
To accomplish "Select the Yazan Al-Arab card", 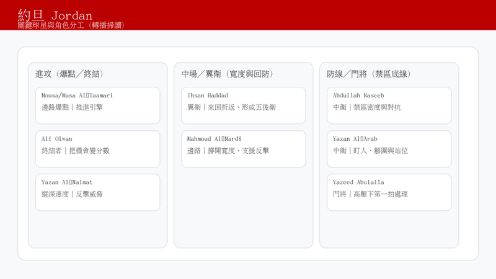I will (389, 149).
